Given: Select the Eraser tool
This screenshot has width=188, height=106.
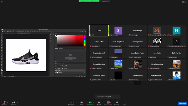Looking at the screenshot, I should [x=2, y=52].
